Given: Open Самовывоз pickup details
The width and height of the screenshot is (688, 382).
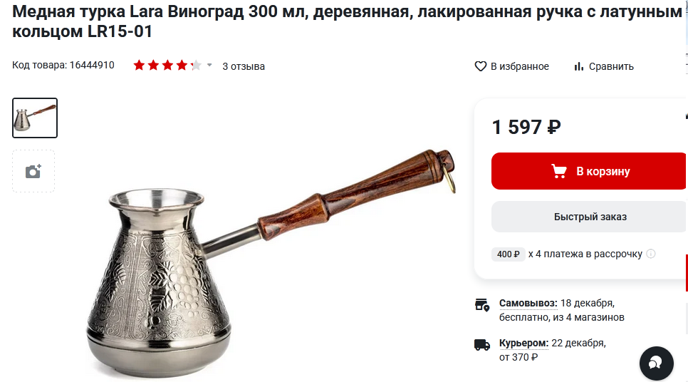Looking at the screenshot, I should pos(528,303).
